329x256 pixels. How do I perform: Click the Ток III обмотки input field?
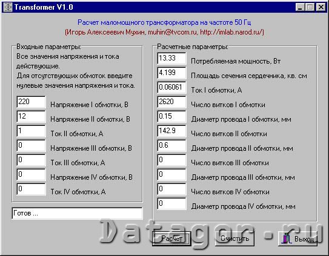(x=31, y=160)
